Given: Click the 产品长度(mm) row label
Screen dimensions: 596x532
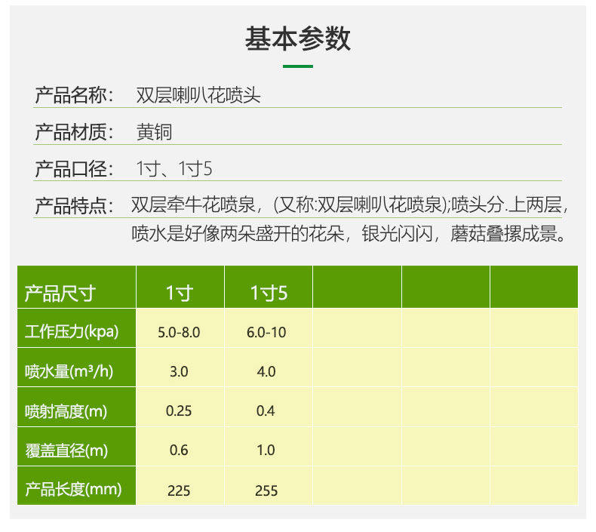Looking at the screenshot, I should pyautogui.click(x=73, y=489).
